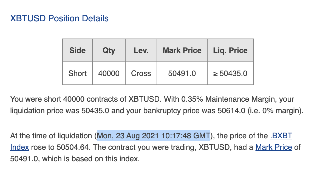317x176 pixels.
Task: Click the highlighted liquidation timestamp text
Action: tap(154, 136)
